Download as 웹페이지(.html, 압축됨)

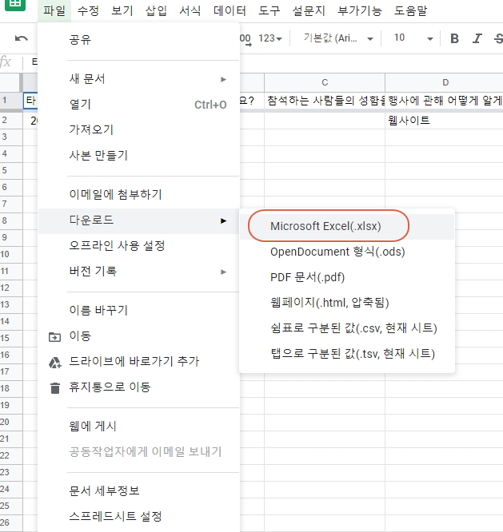347,303
